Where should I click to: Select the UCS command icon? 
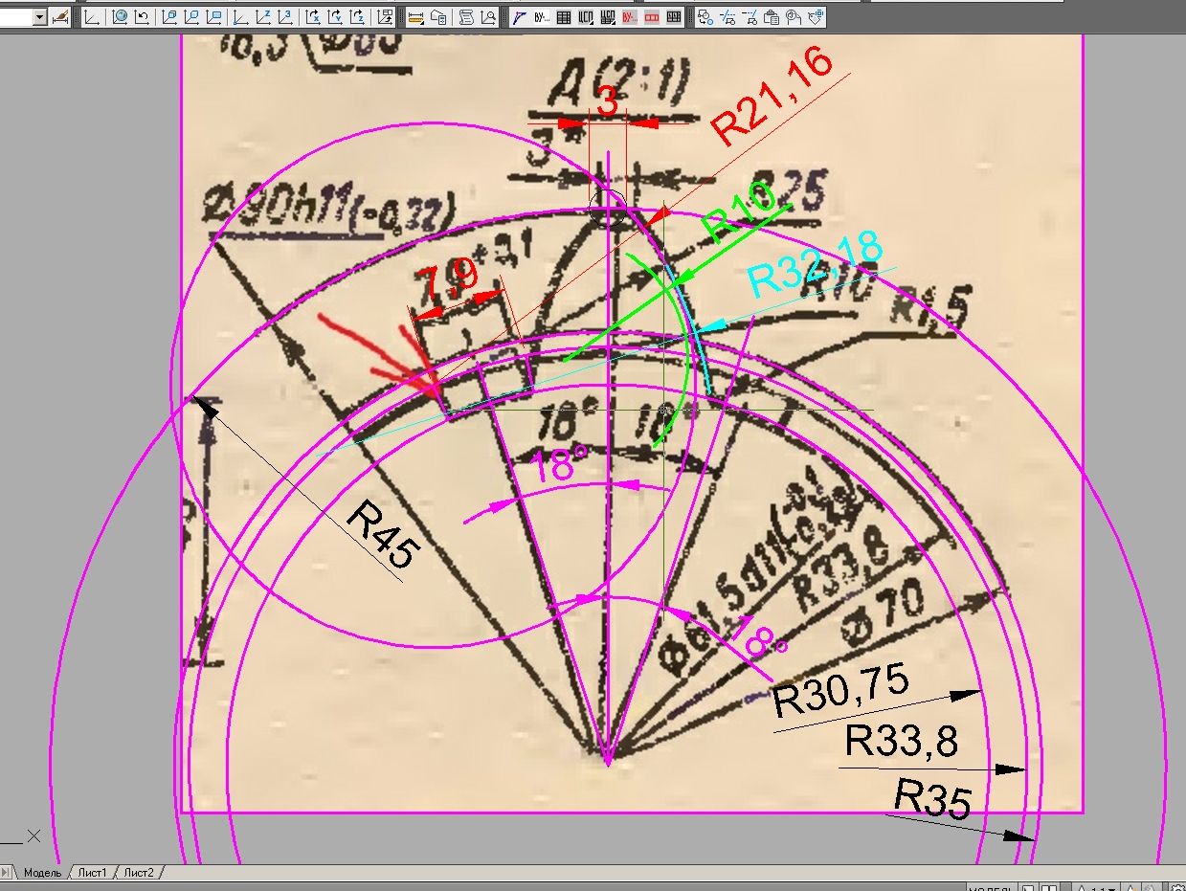click(92, 17)
